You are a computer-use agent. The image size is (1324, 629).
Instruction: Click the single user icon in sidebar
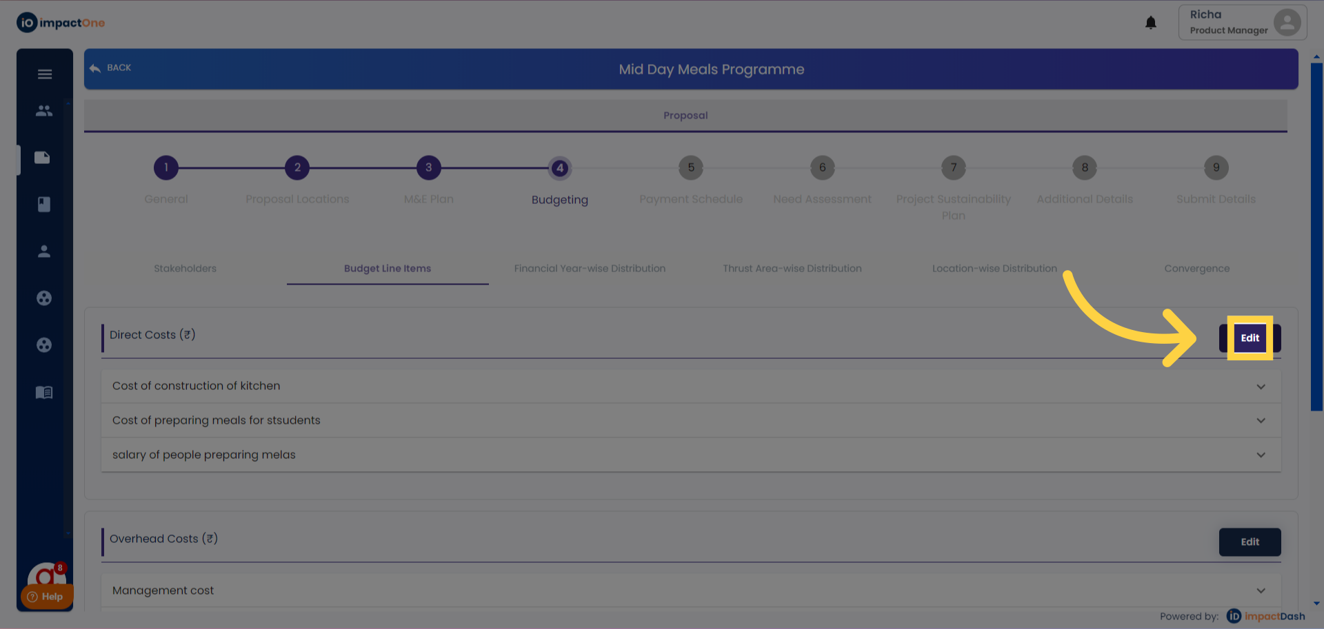[44, 251]
